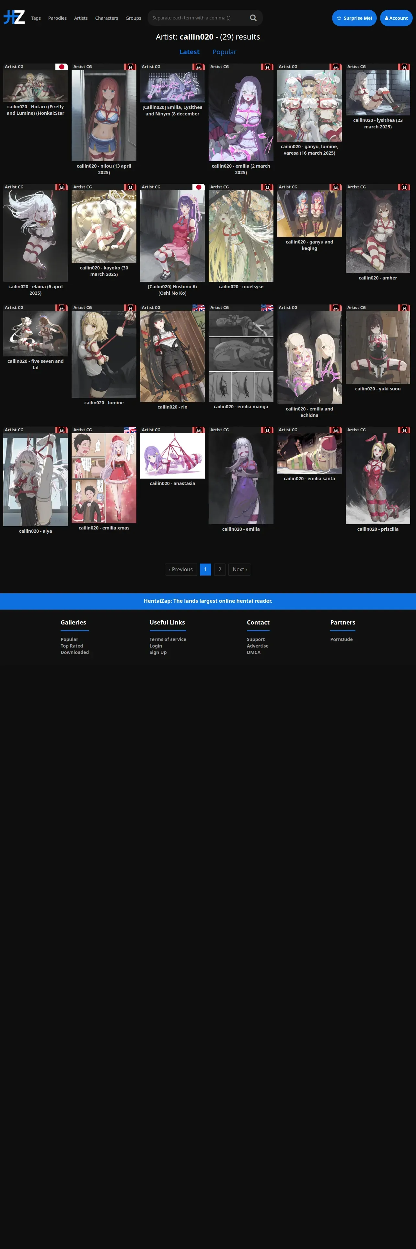Select pagination page 2
Viewport: 416px width, 1249px height.
point(220,569)
